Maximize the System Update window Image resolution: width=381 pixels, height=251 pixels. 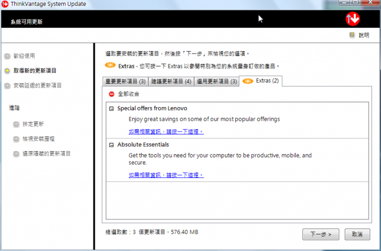coord(356,2)
